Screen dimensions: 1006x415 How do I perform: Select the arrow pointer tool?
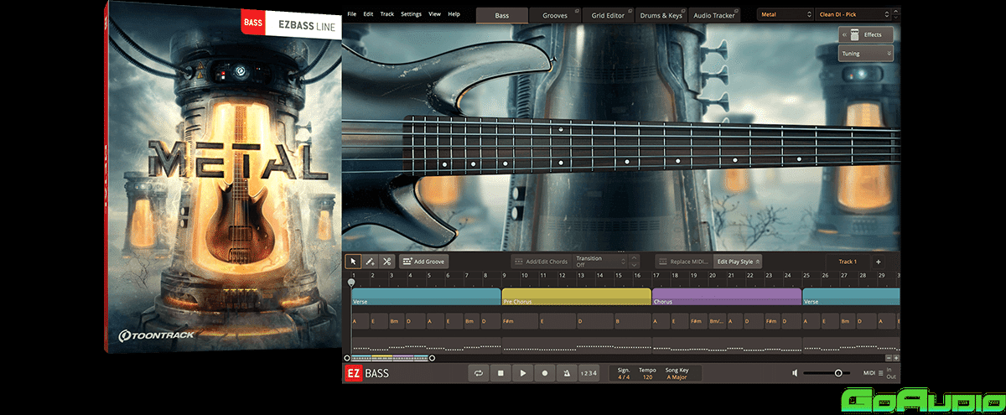354,262
